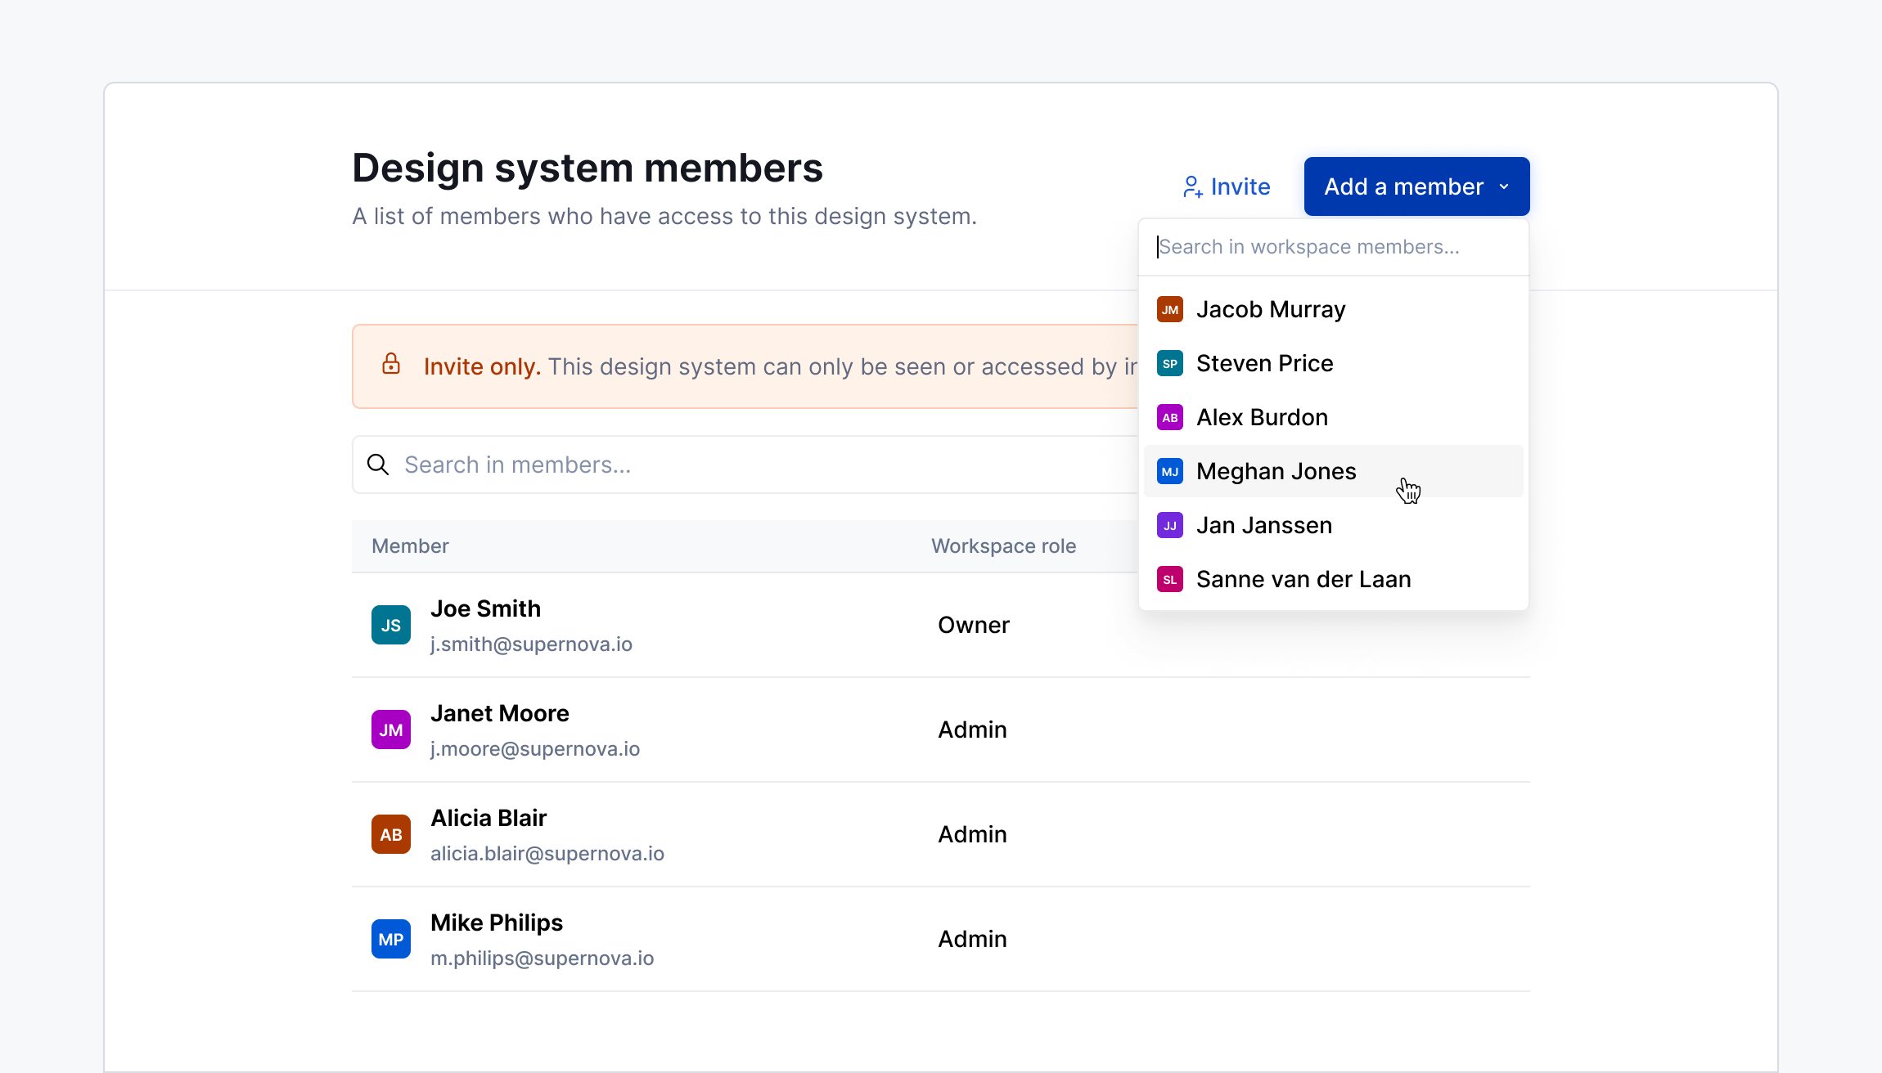
Task: Click Mike Philips' MP avatar
Action: coord(391,939)
